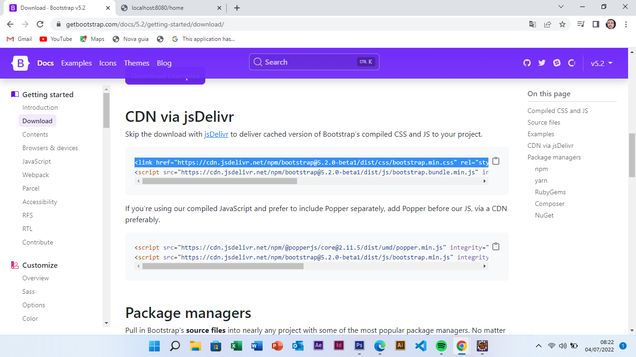
Task: Open the Illustrator taskbar icon
Action: coord(400,345)
